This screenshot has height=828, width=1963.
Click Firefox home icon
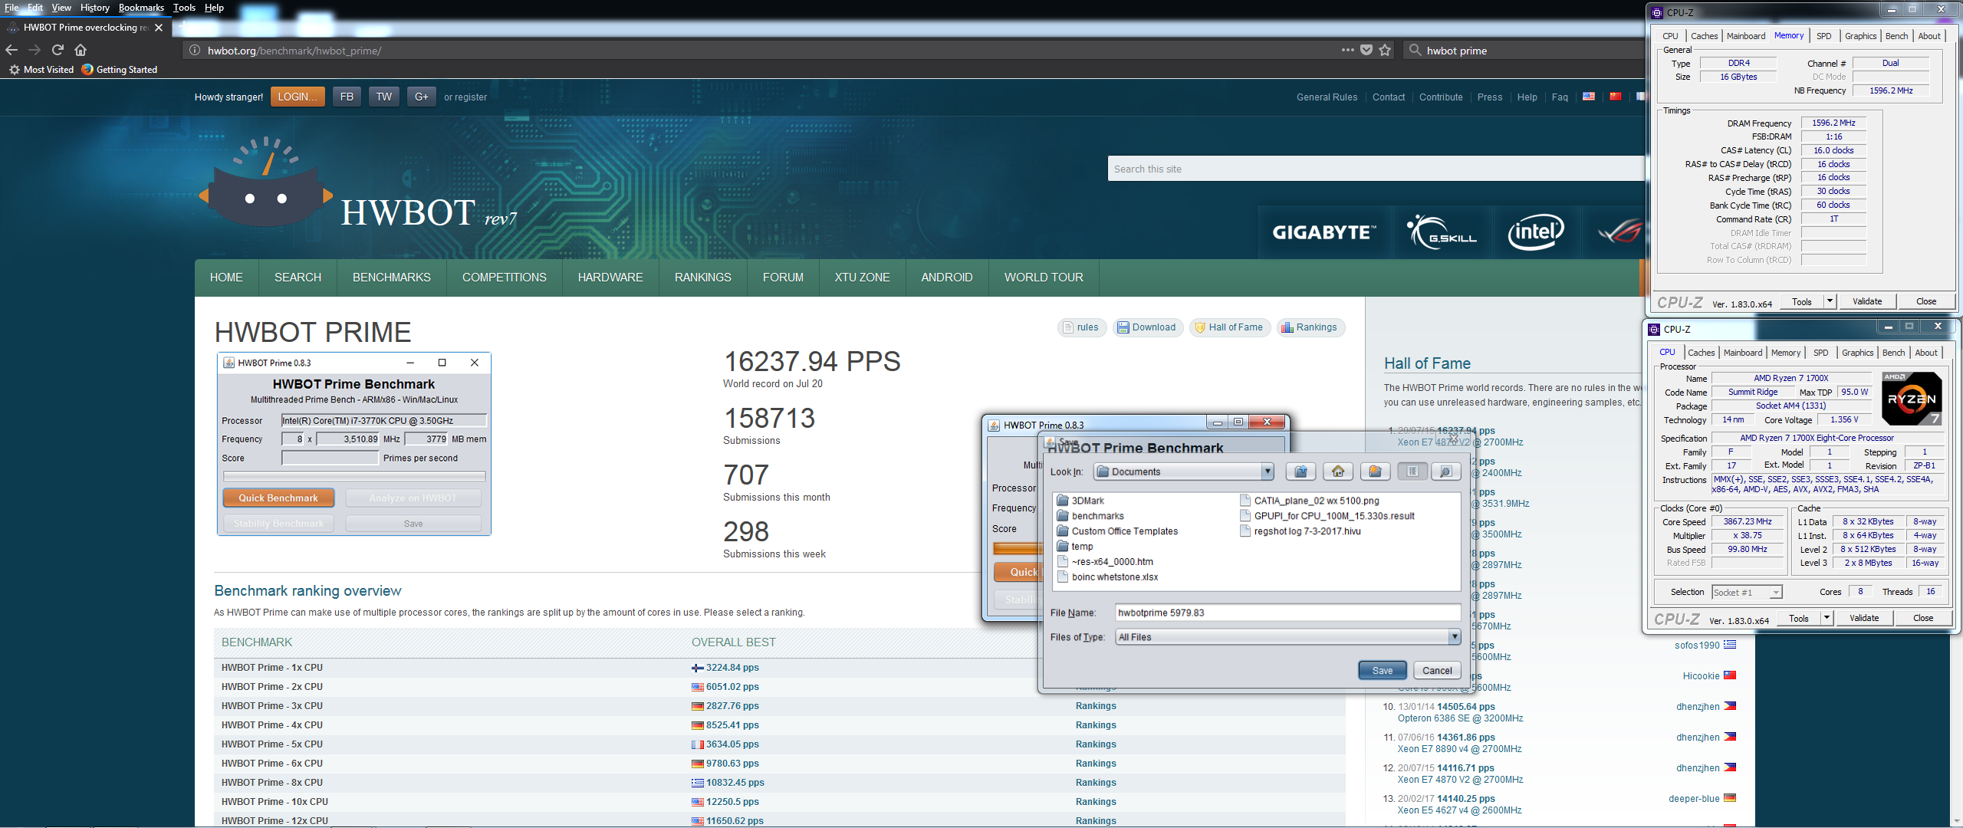pos(81,50)
